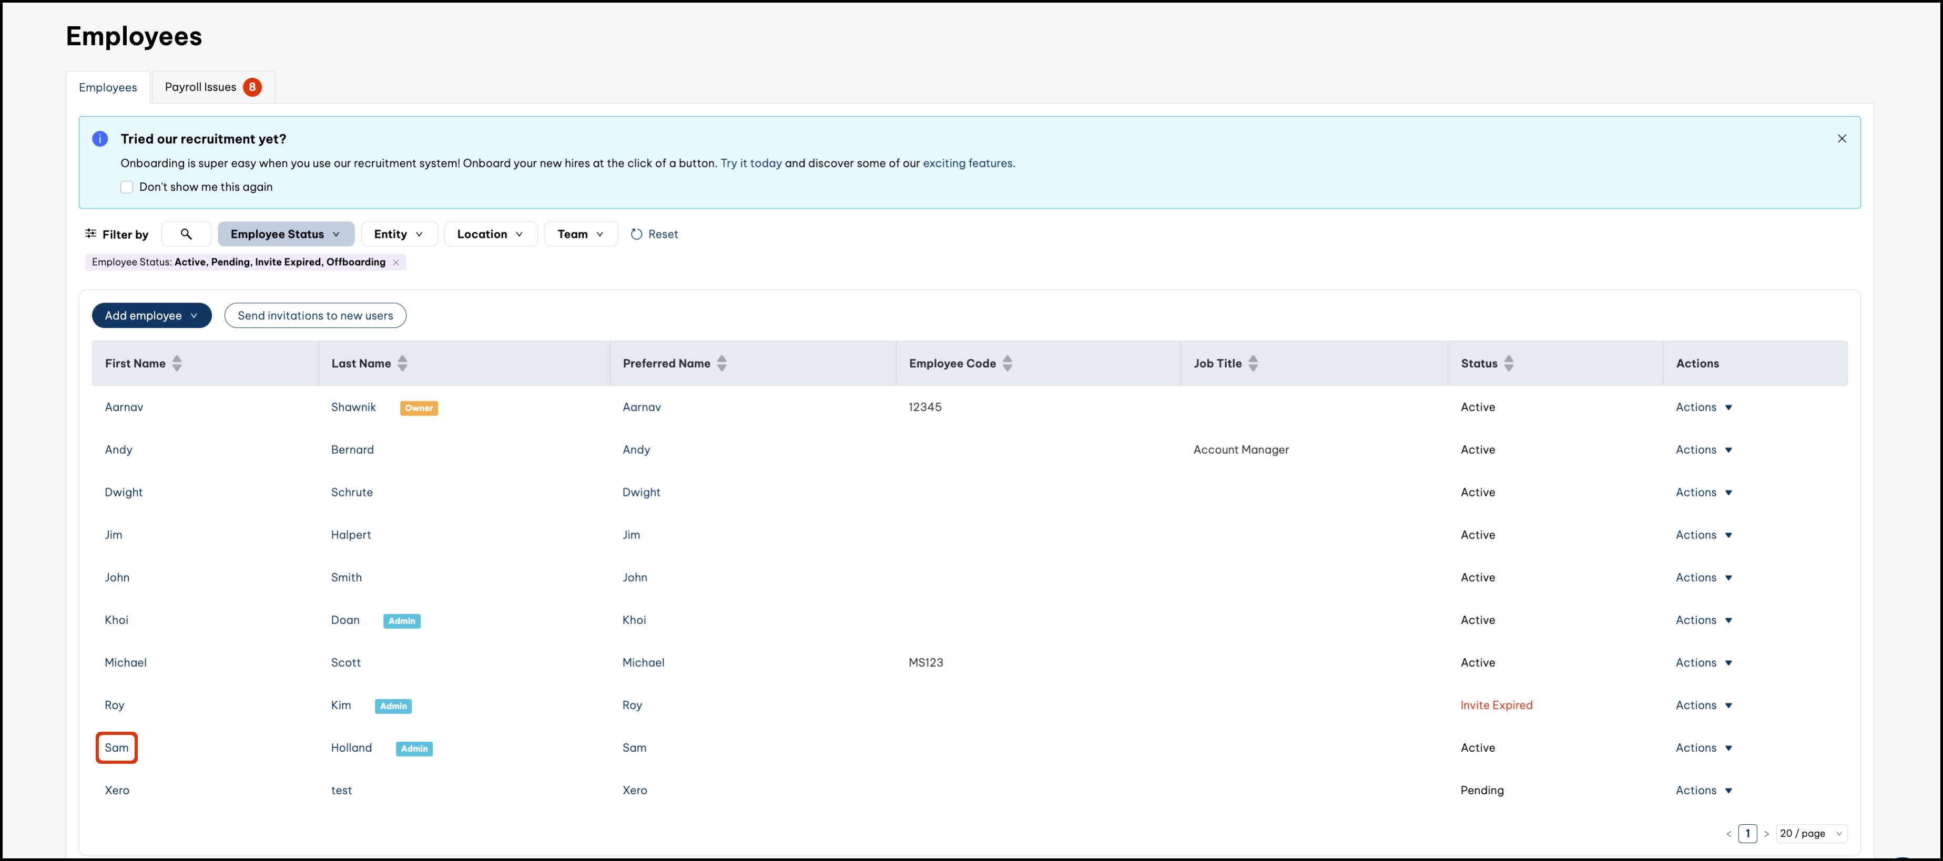Viewport: 1943px width, 861px height.
Task: Sort table by Employee Code
Action: pyautogui.click(x=1007, y=363)
